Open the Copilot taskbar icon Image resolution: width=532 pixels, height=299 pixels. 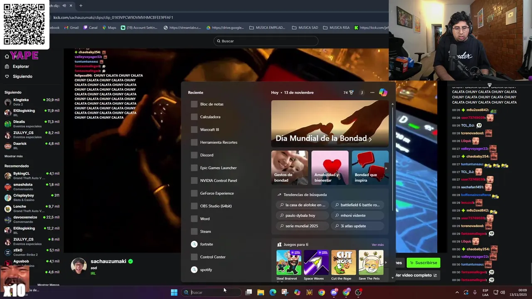[297, 292]
